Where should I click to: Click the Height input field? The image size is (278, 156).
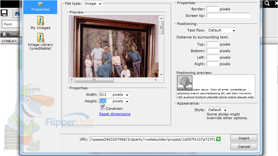pos(105,101)
